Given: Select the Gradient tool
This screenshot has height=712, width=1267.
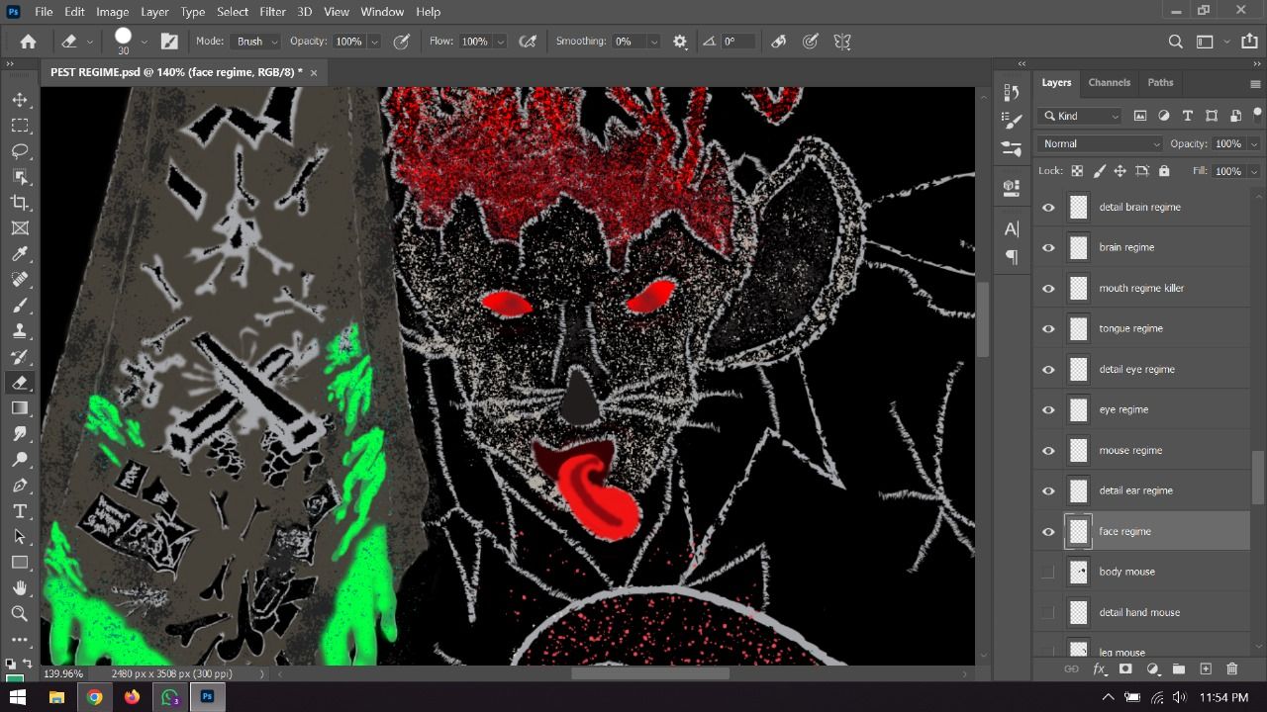Looking at the screenshot, I should [20, 408].
